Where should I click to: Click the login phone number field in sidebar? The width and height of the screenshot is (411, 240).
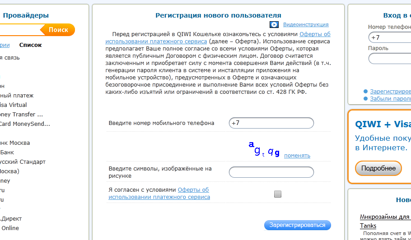coord(390,37)
